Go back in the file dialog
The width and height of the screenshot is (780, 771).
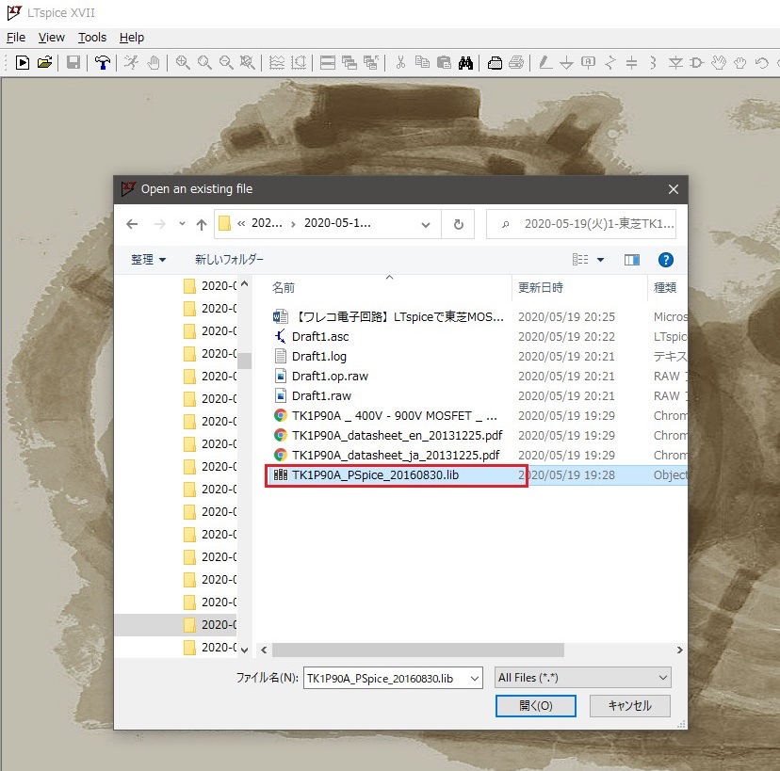click(132, 224)
